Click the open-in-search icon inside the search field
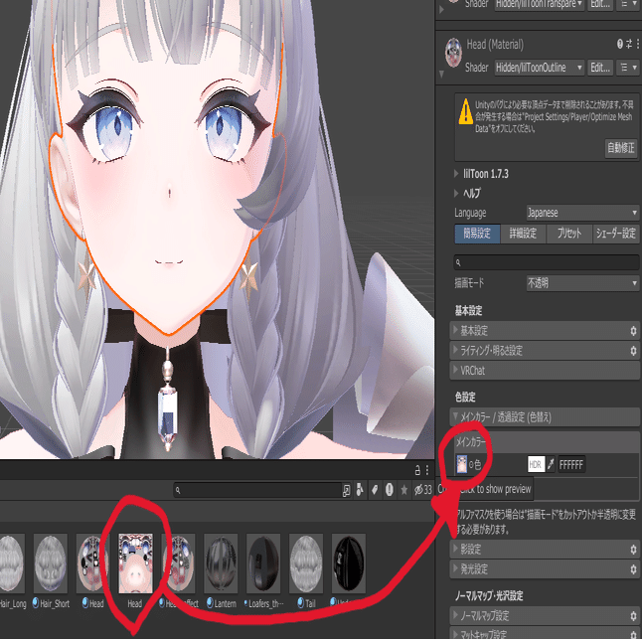Screen dimensions: 642x642 coord(347,490)
